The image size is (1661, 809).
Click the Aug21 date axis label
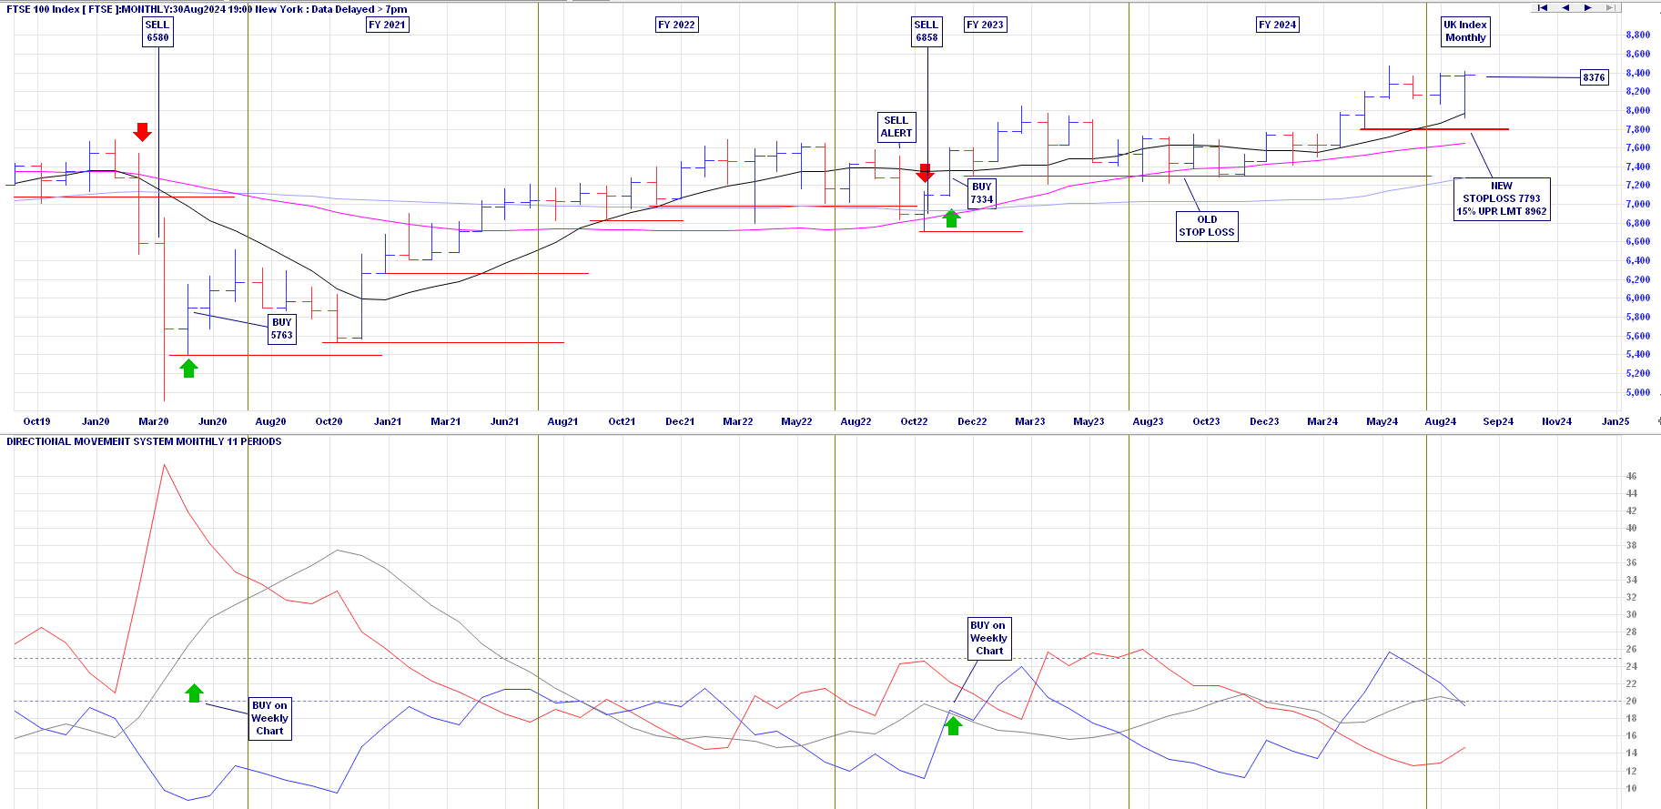point(562,421)
